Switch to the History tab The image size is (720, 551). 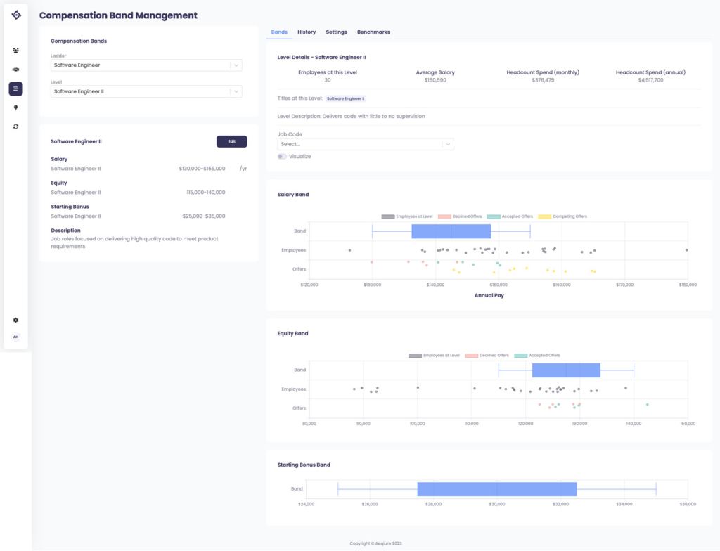307,32
